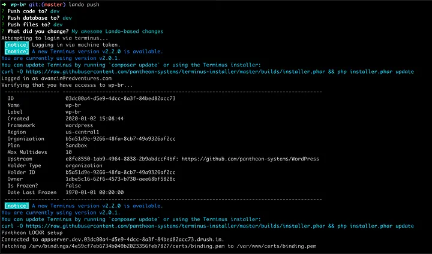Click the green prompt arrow
The width and height of the screenshot is (432, 254).
click(x=4, y=4)
